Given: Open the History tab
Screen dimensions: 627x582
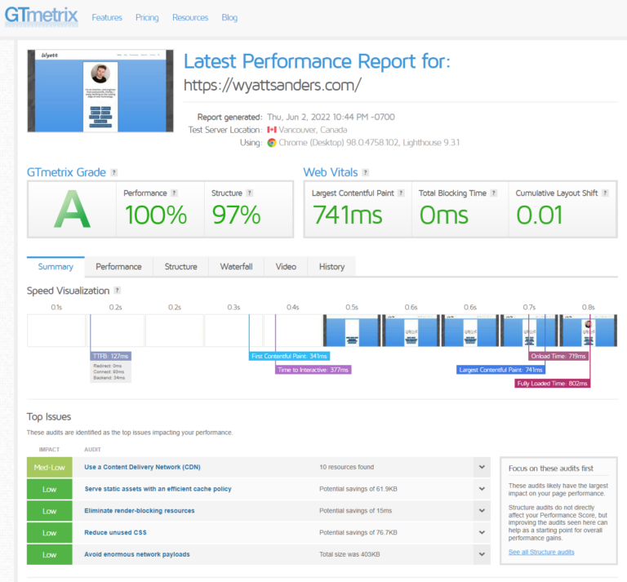Looking at the screenshot, I should pyautogui.click(x=331, y=267).
